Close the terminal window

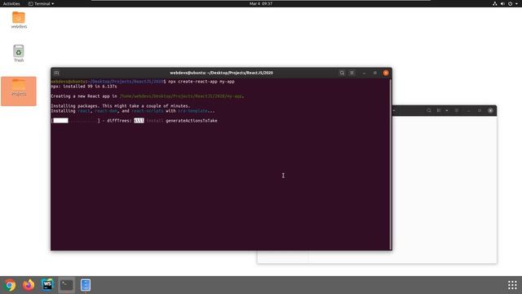386,73
